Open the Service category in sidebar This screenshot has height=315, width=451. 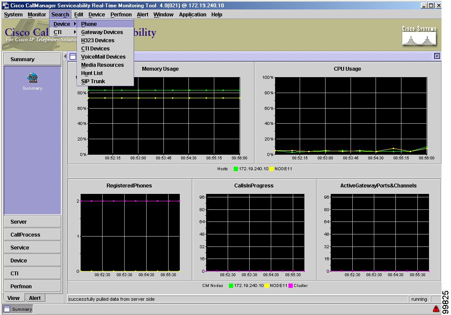(32, 248)
